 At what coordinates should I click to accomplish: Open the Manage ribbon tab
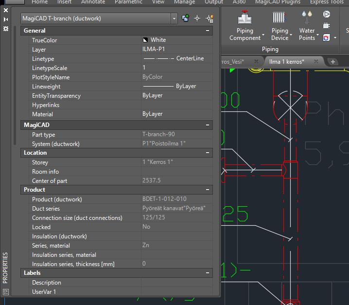click(x=184, y=2)
